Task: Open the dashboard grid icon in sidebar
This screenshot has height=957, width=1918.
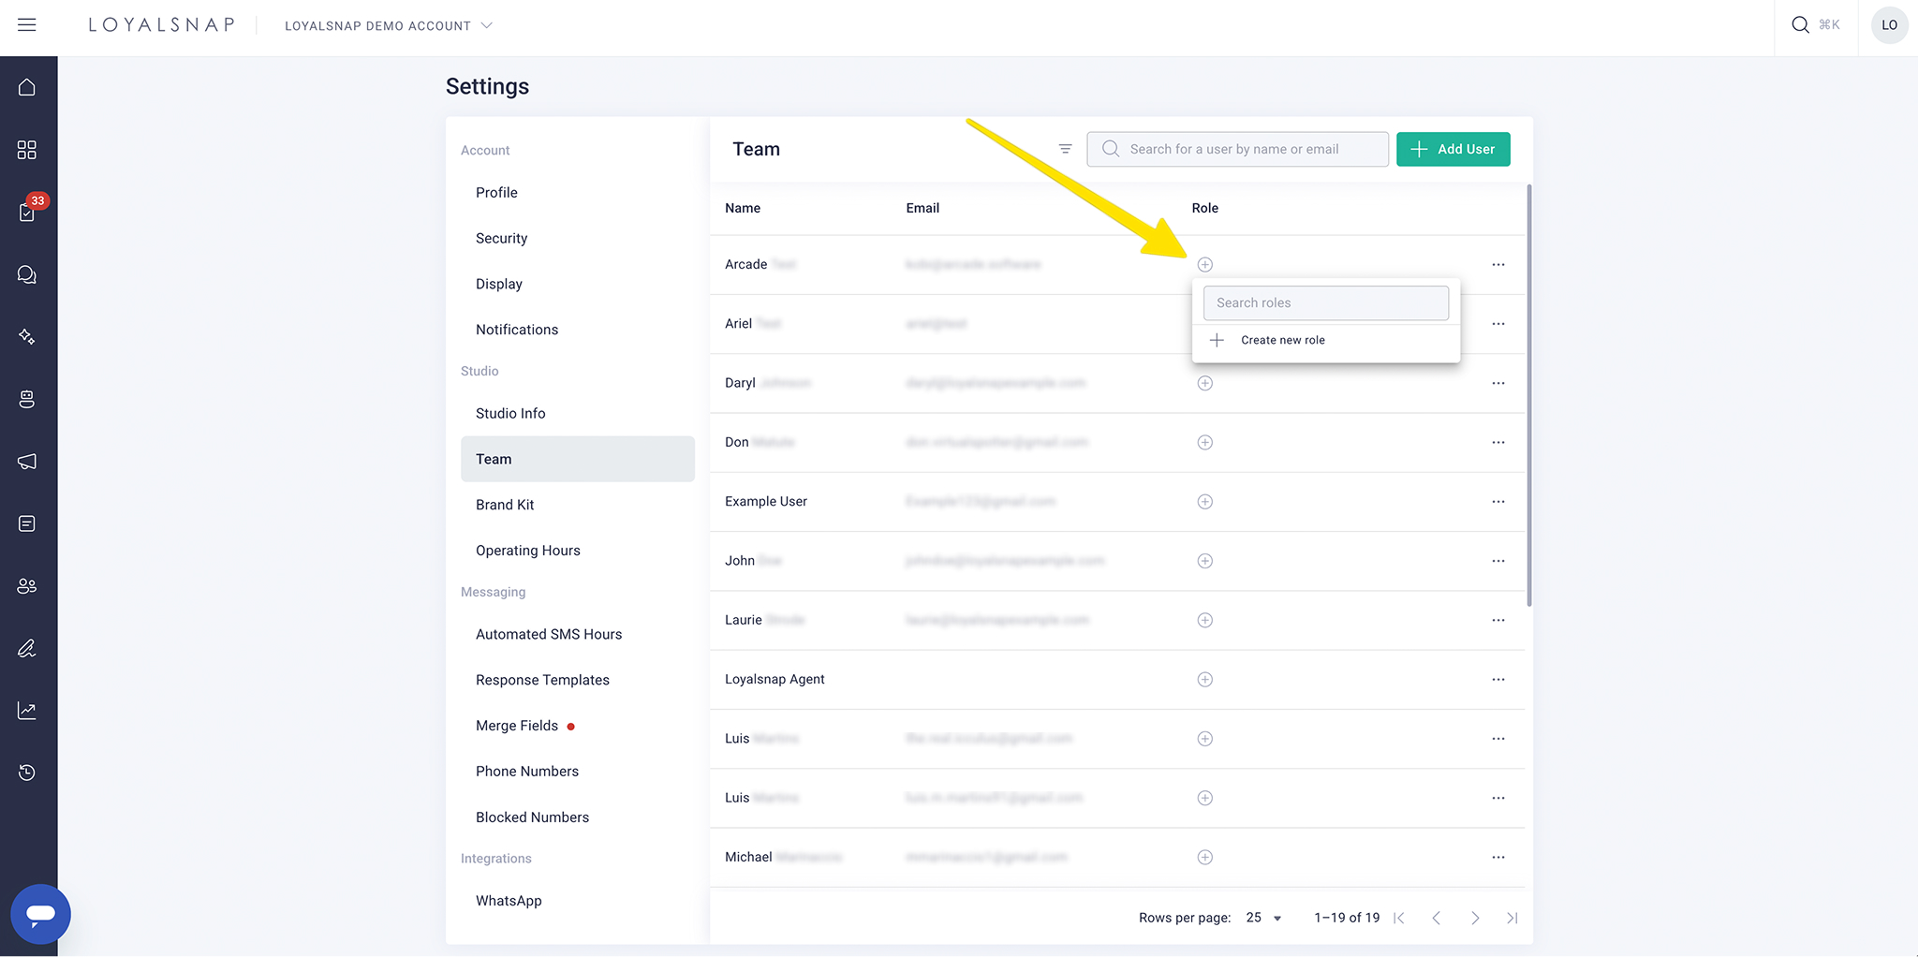Action: pos(27,150)
